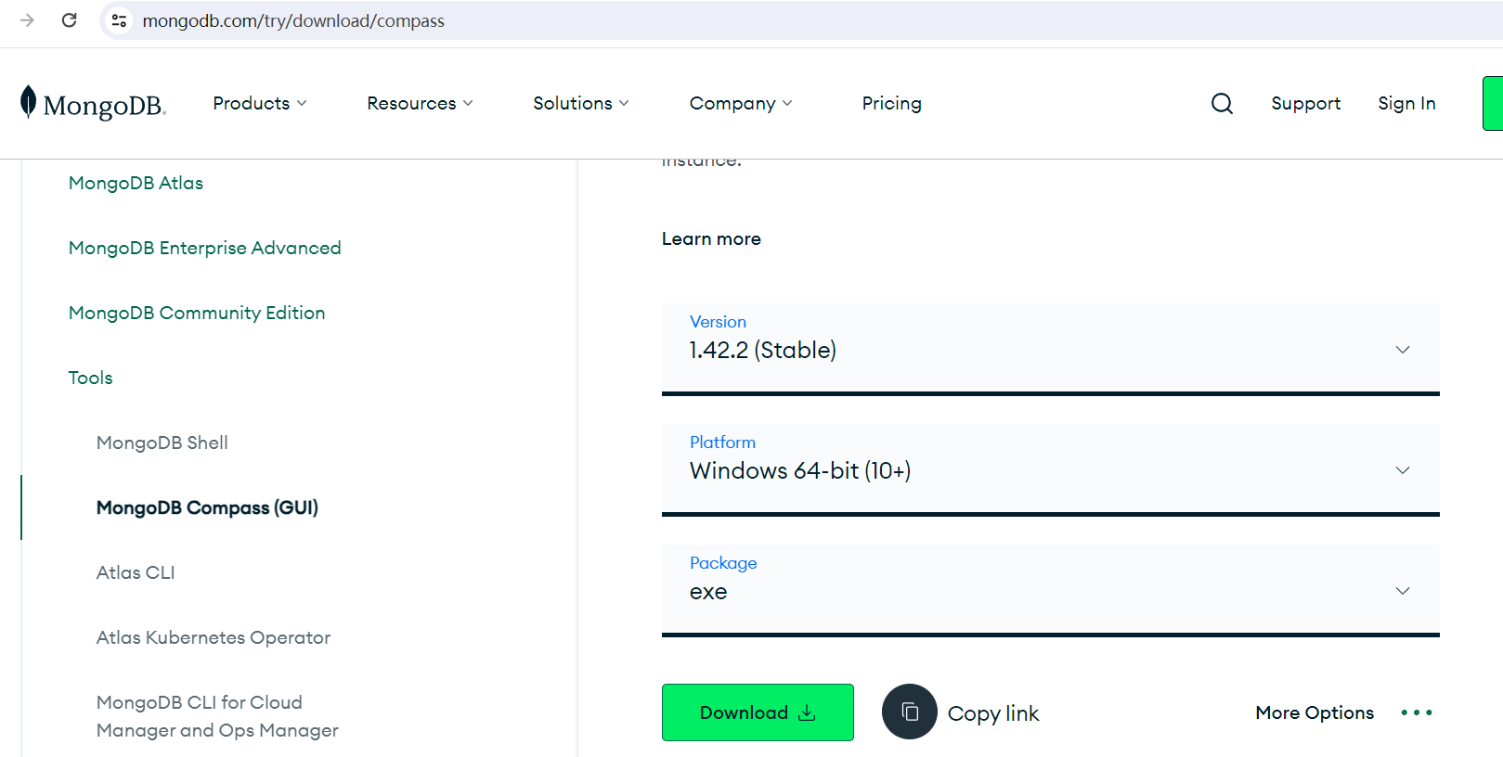1503x757 pixels.
Task: Go to the Pricing page
Action: (891, 103)
